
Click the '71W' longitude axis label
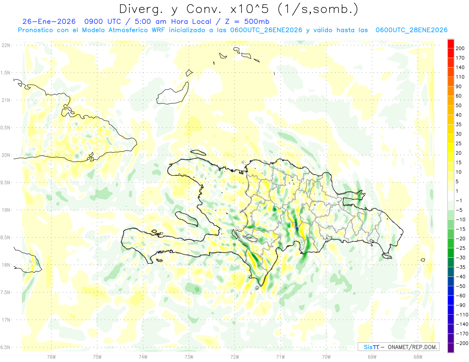(280, 356)
